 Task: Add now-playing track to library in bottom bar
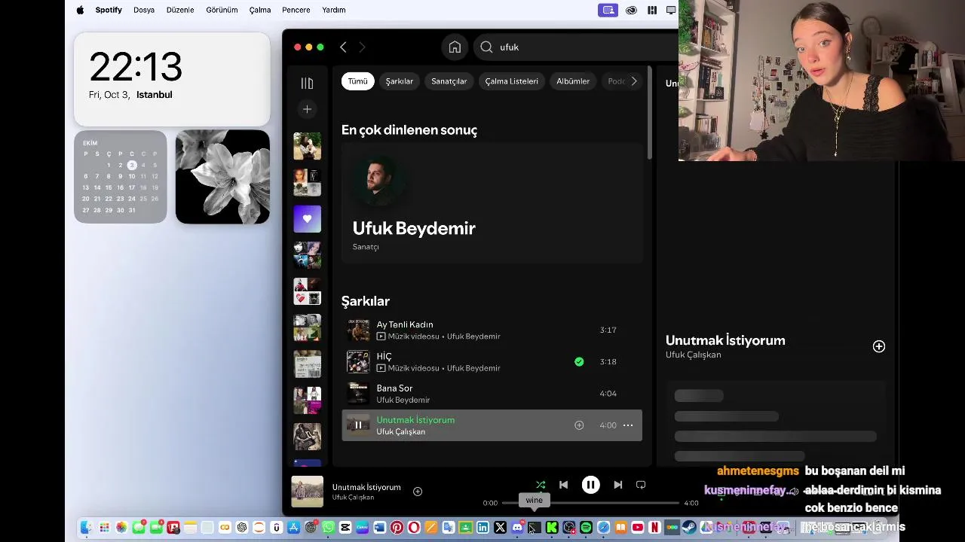(418, 492)
